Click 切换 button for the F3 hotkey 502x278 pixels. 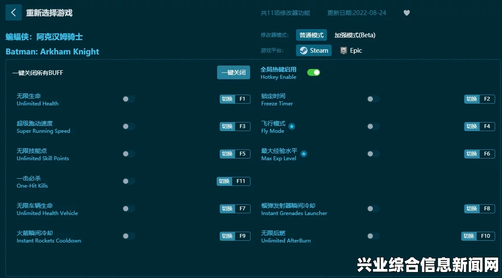pyautogui.click(x=227, y=126)
